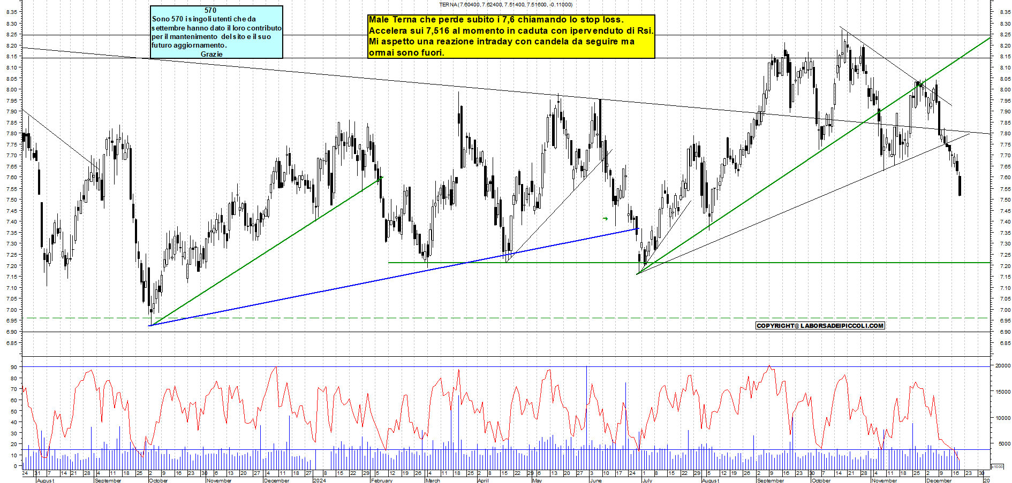Click the 20000 volume axis label
This screenshot has height=483, width=1012.
point(1002,365)
